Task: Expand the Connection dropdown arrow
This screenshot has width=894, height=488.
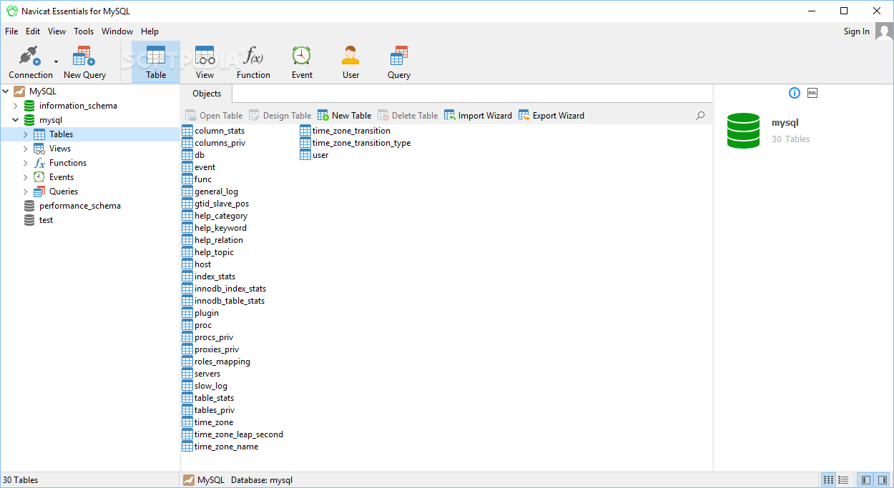Action: click(57, 62)
